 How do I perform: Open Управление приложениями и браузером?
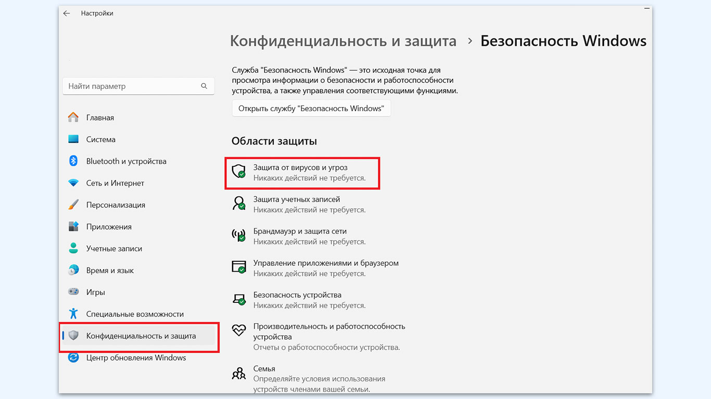[x=315, y=268]
